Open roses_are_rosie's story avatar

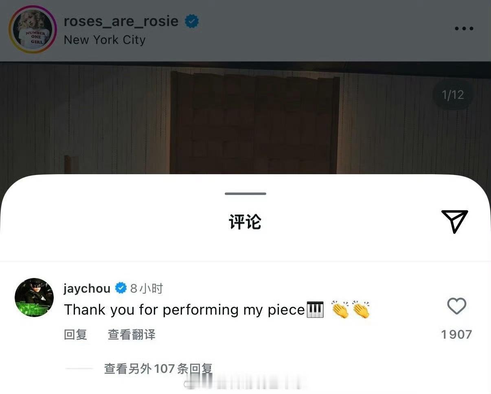[x=33, y=29]
